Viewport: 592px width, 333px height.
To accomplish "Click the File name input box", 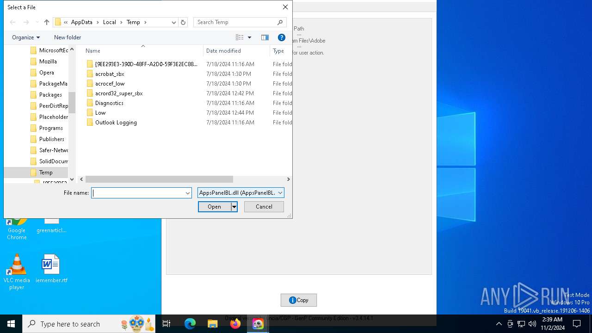I will 138,193.
